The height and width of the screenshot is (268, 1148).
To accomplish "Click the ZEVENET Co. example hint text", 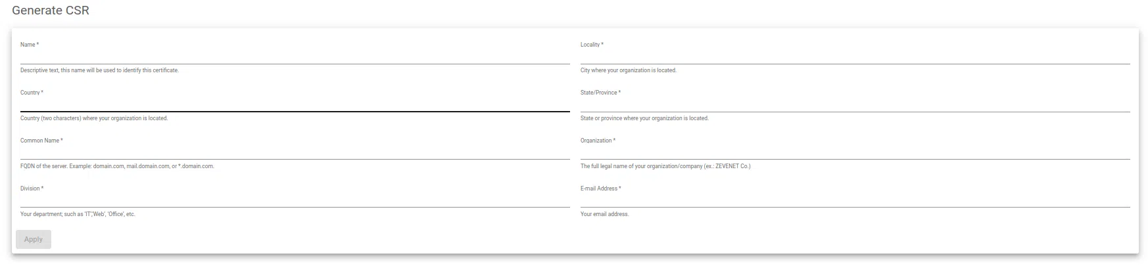I will [665, 166].
